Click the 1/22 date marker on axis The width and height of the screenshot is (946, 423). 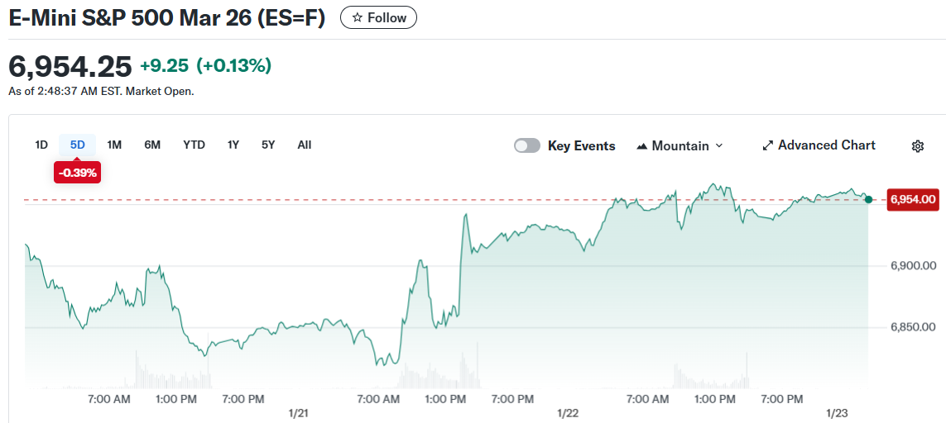(568, 412)
